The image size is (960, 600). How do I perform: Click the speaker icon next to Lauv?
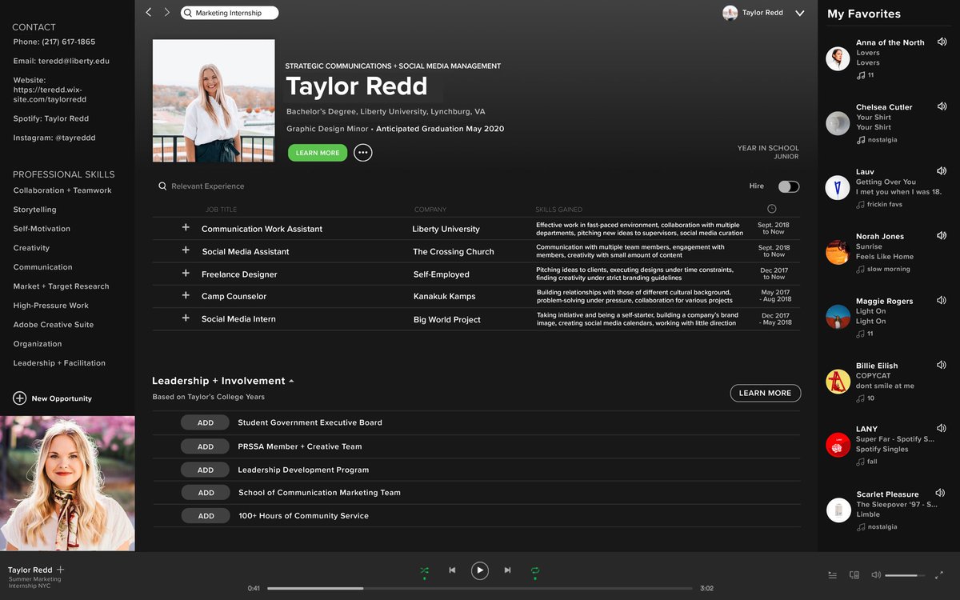(x=942, y=171)
